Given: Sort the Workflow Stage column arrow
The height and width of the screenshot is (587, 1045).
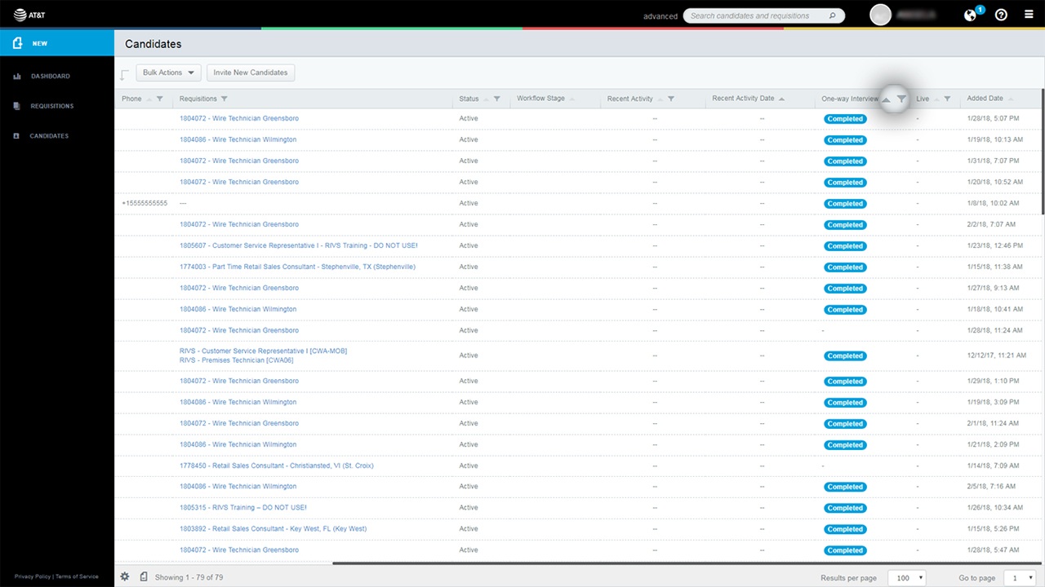Looking at the screenshot, I should point(571,99).
